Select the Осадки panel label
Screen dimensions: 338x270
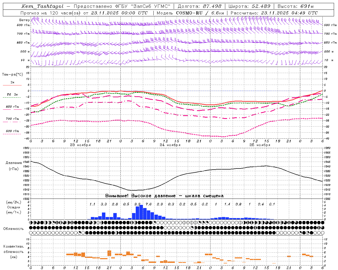click(13, 207)
